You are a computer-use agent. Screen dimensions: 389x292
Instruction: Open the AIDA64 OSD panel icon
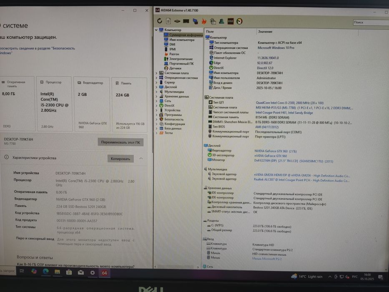[231, 21]
